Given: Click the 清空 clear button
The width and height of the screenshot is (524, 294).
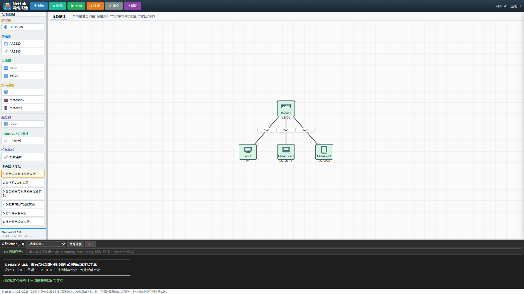Looking at the screenshot, I should [114, 6].
